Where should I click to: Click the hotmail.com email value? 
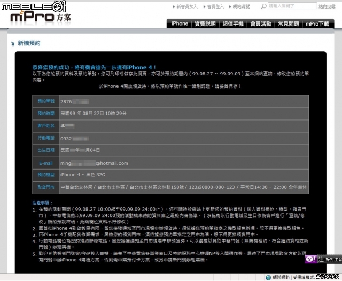pos(94,163)
